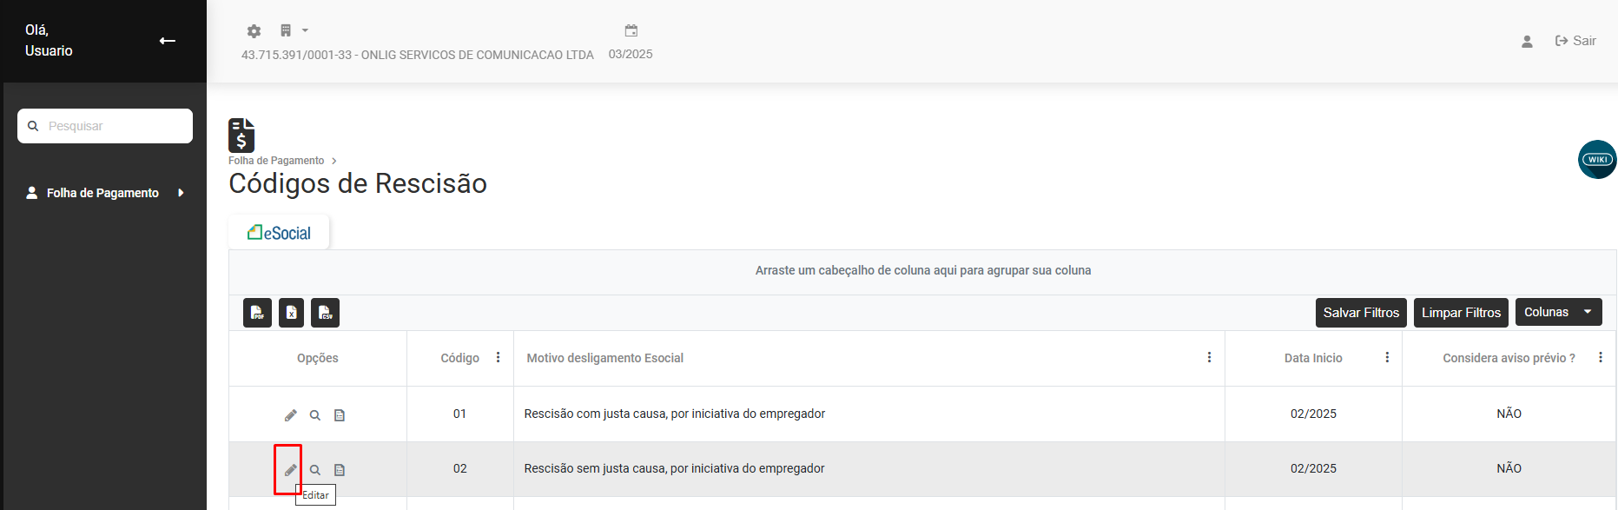
Task: Click the Limpar Filtros button
Action: point(1461,313)
